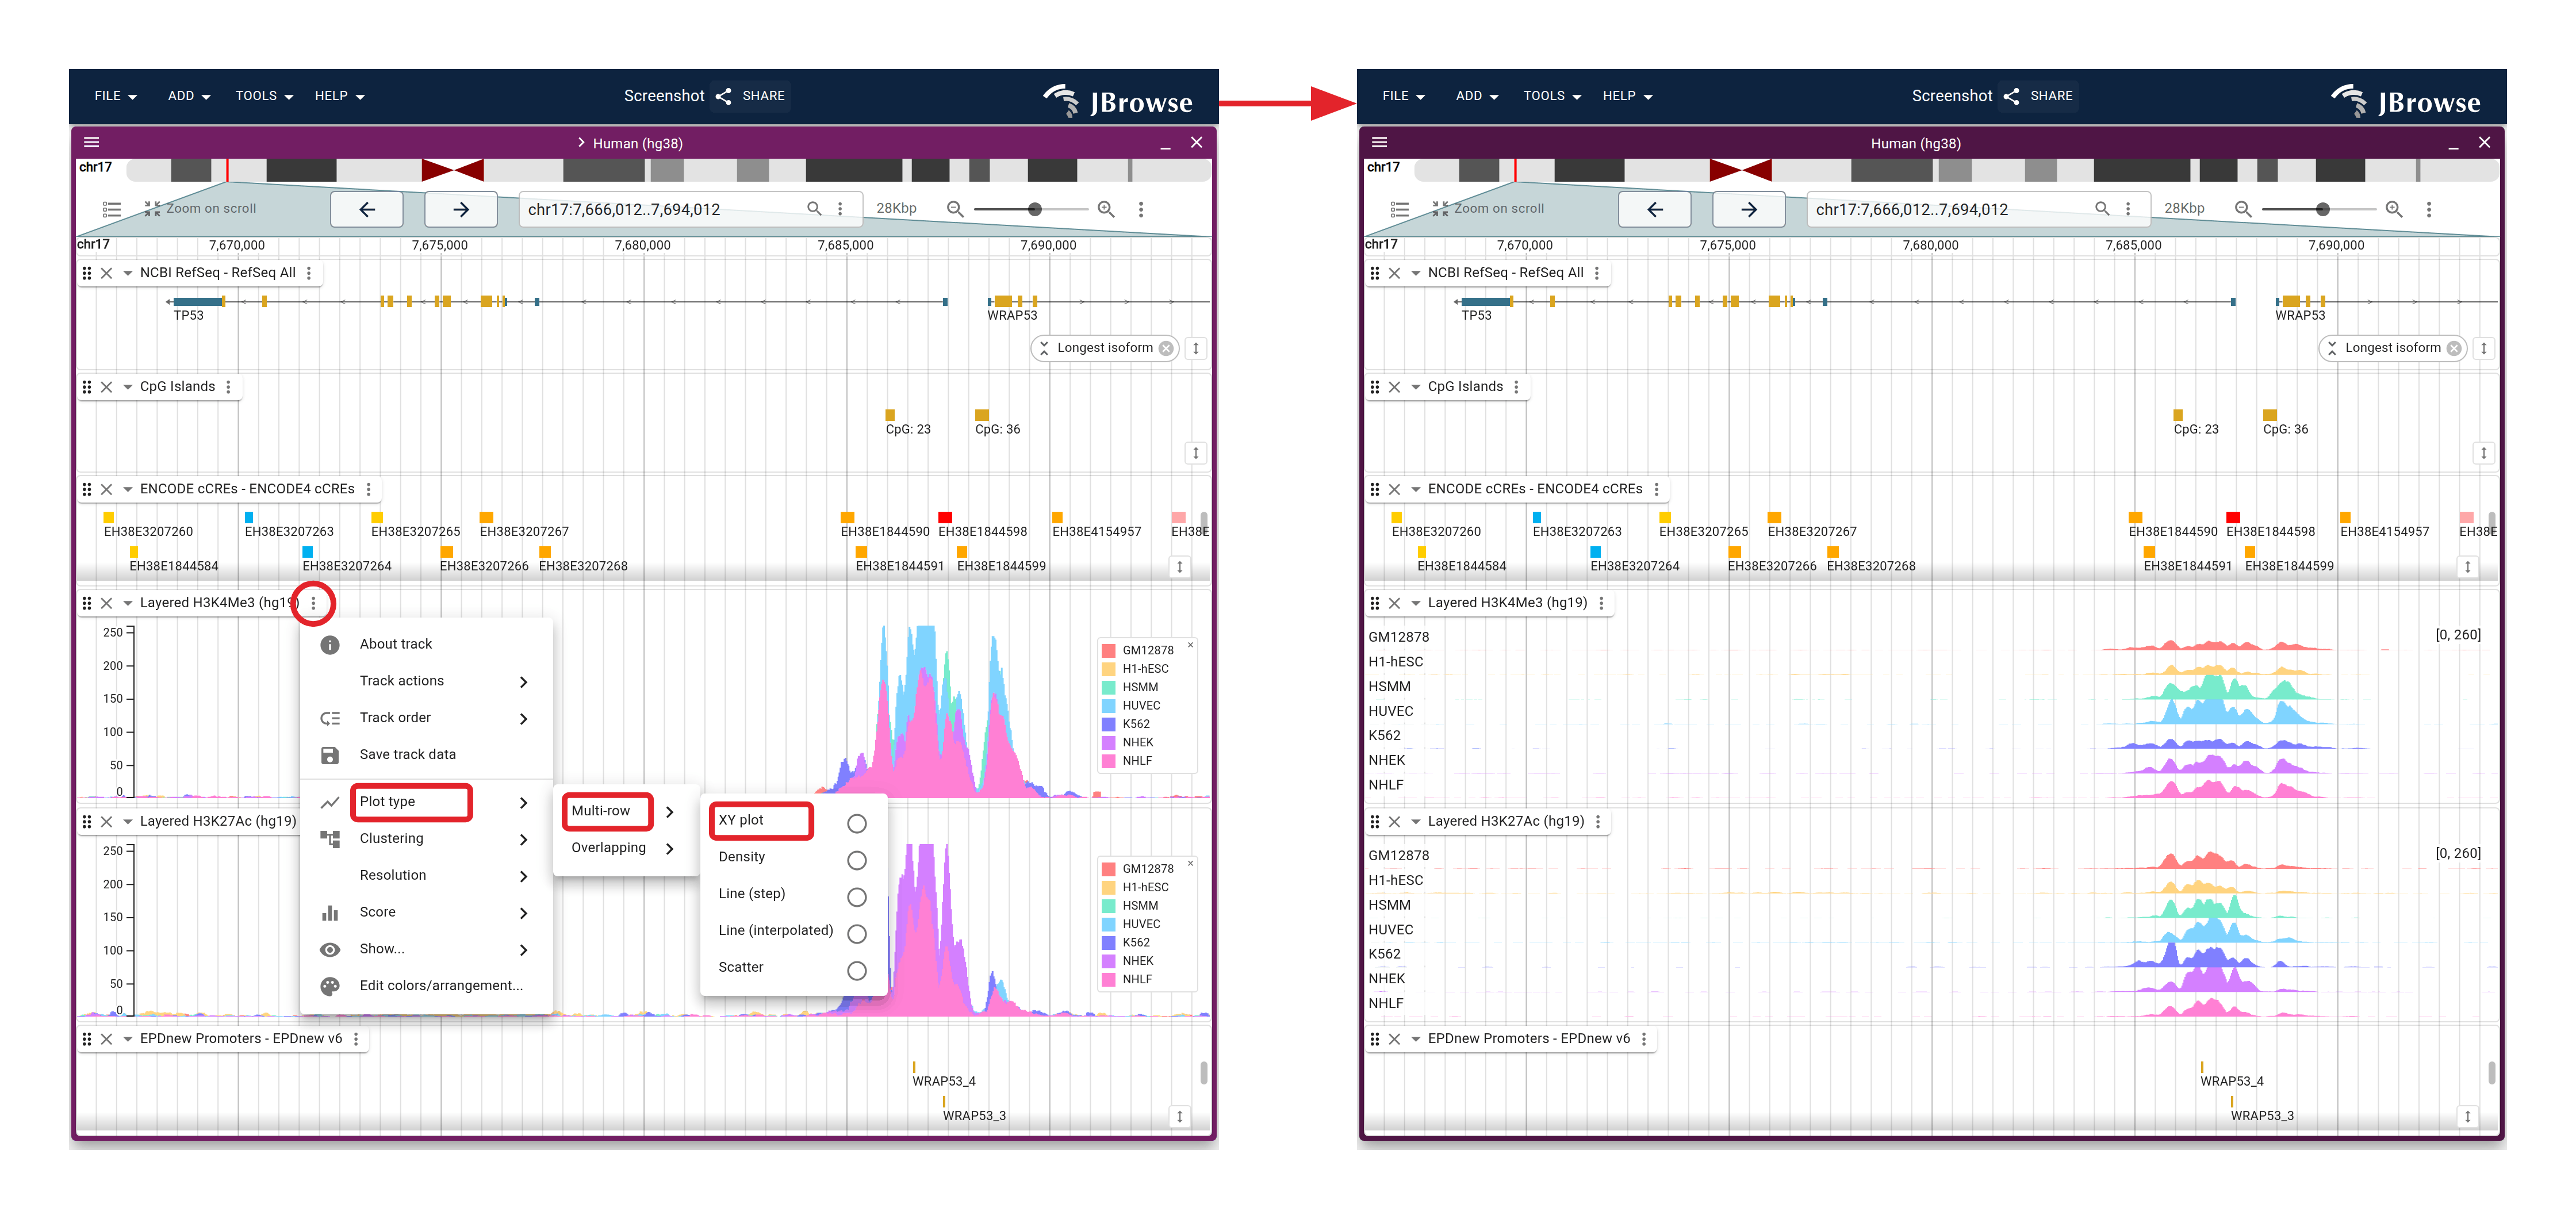Open ENCODE cCREs track kebab menu, left window
Viewport: 2576px width, 1219px height.
point(369,489)
